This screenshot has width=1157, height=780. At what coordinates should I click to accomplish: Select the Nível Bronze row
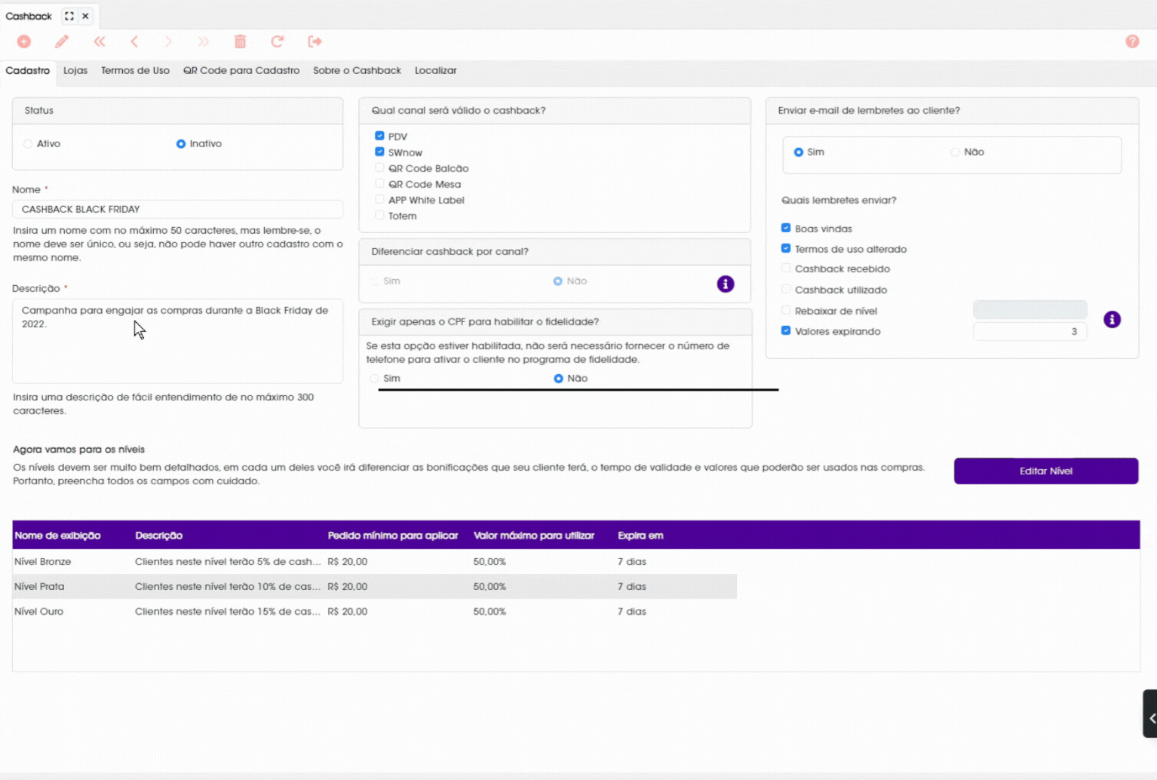[x=374, y=561]
